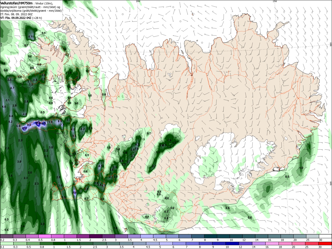Click the bright pink 0.5 snow legend swatch
The height and width of the screenshot is (249, 332).
pos(45,236)
